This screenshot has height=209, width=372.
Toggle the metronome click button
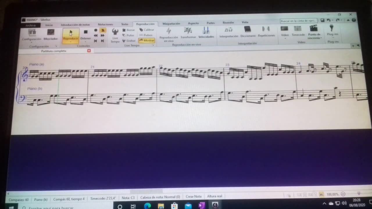[x=103, y=30]
